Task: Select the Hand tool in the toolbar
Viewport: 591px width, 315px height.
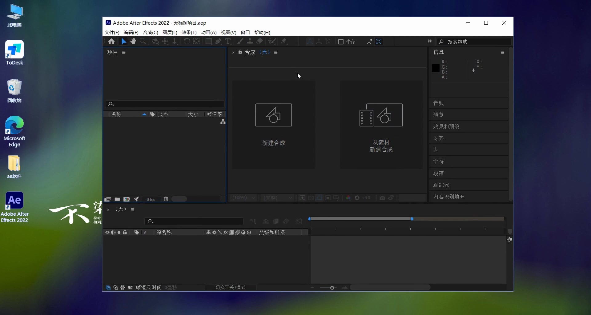Action: [133, 42]
